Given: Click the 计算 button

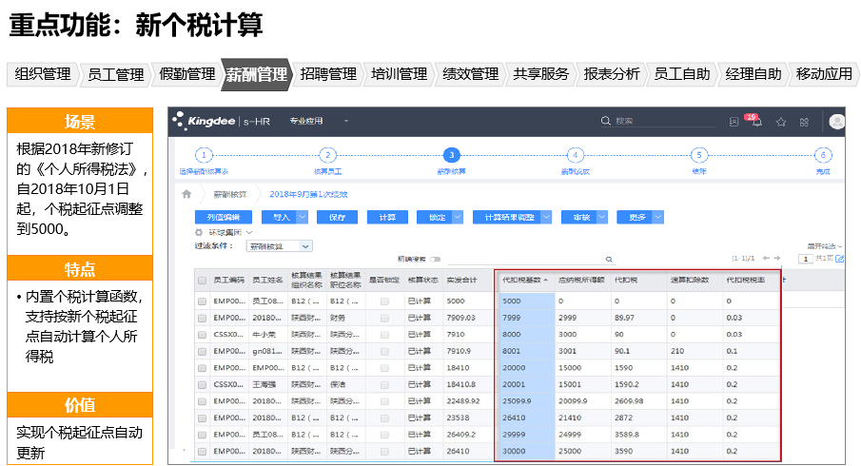Looking at the screenshot, I should click(x=387, y=218).
